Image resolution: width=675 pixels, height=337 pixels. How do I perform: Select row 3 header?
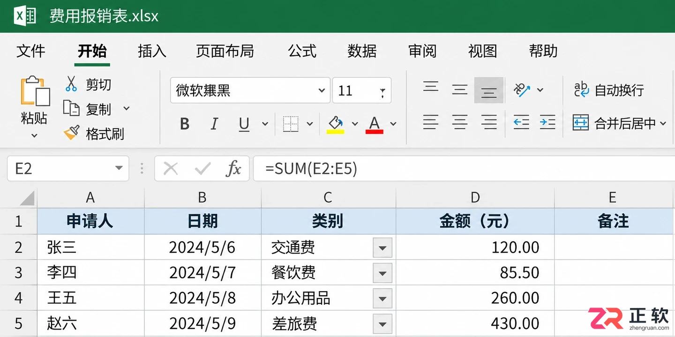coord(18,272)
